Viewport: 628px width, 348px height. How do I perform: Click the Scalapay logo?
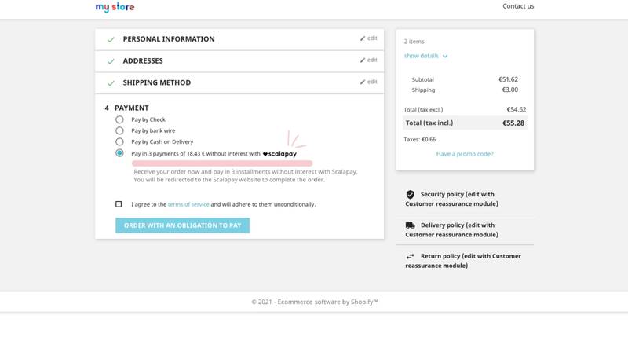pos(279,154)
